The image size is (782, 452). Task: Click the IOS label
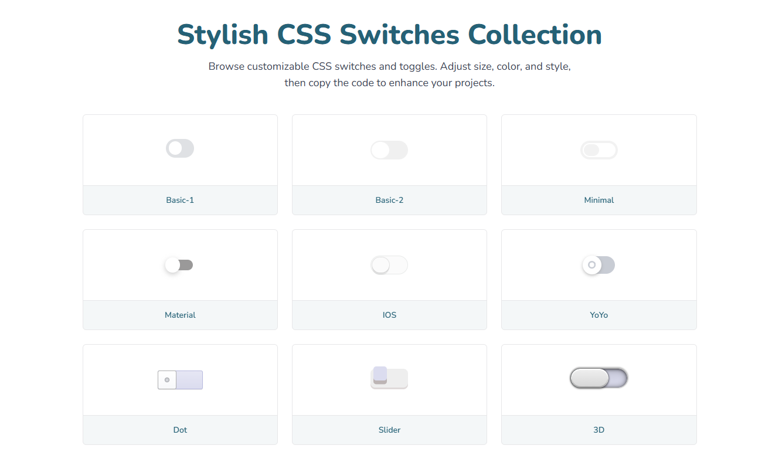(389, 315)
